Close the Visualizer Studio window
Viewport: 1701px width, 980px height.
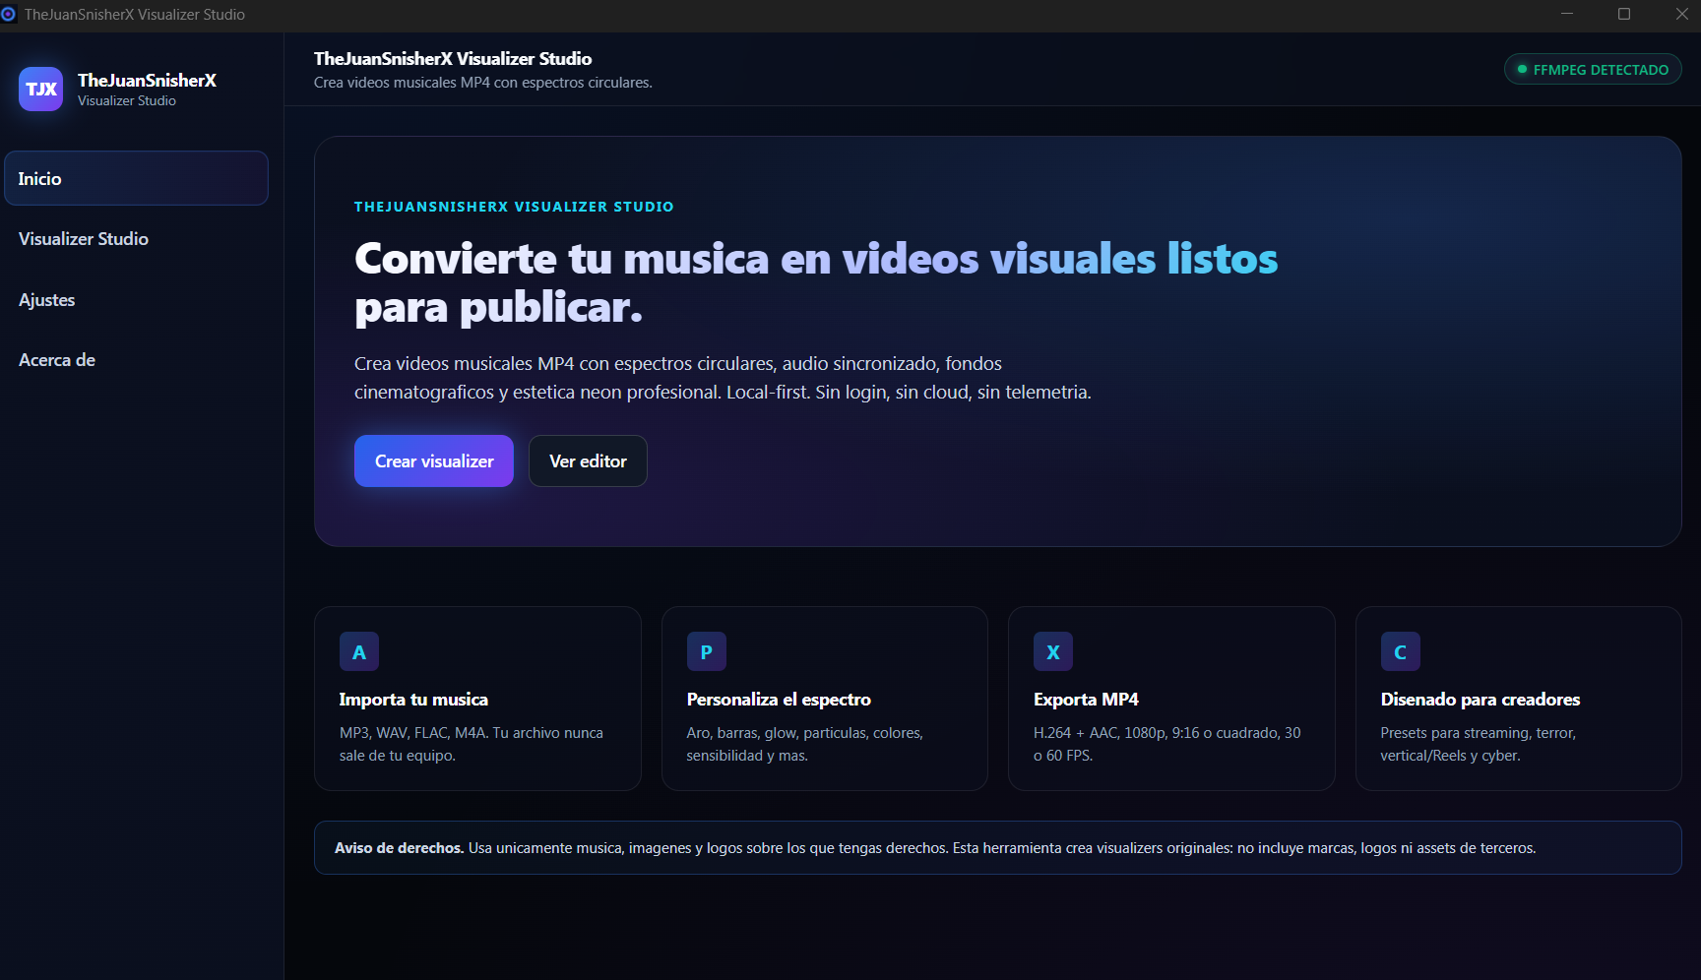(1681, 14)
